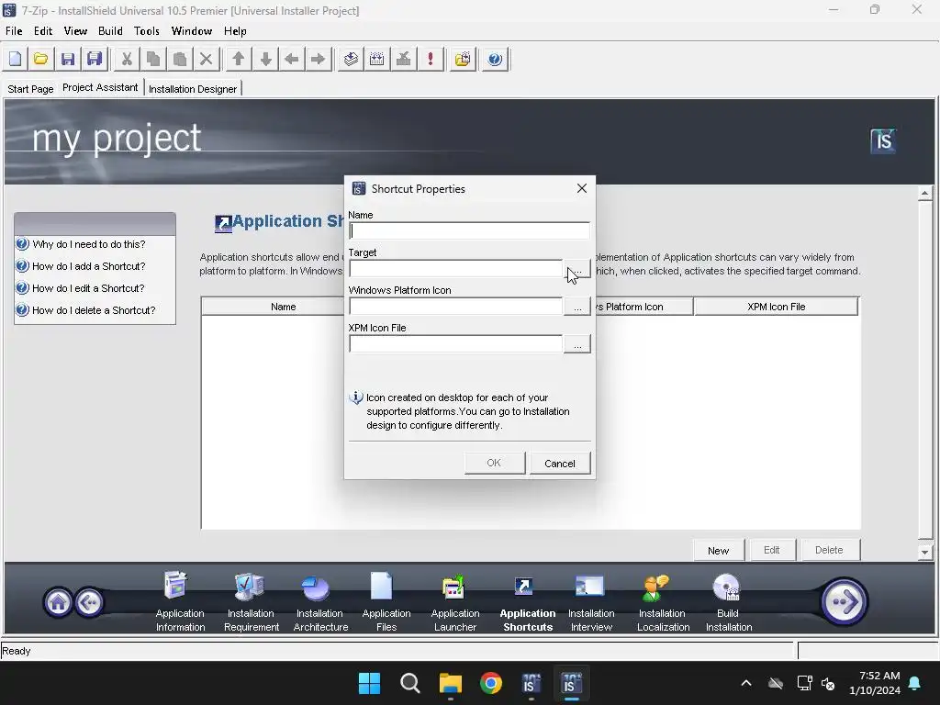The width and height of the screenshot is (940, 705).
Task: Select the Application Shortcuts step icon
Action: pos(523,586)
